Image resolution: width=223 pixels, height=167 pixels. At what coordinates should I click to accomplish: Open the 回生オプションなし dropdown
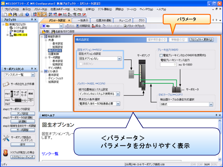click(x=119, y=58)
